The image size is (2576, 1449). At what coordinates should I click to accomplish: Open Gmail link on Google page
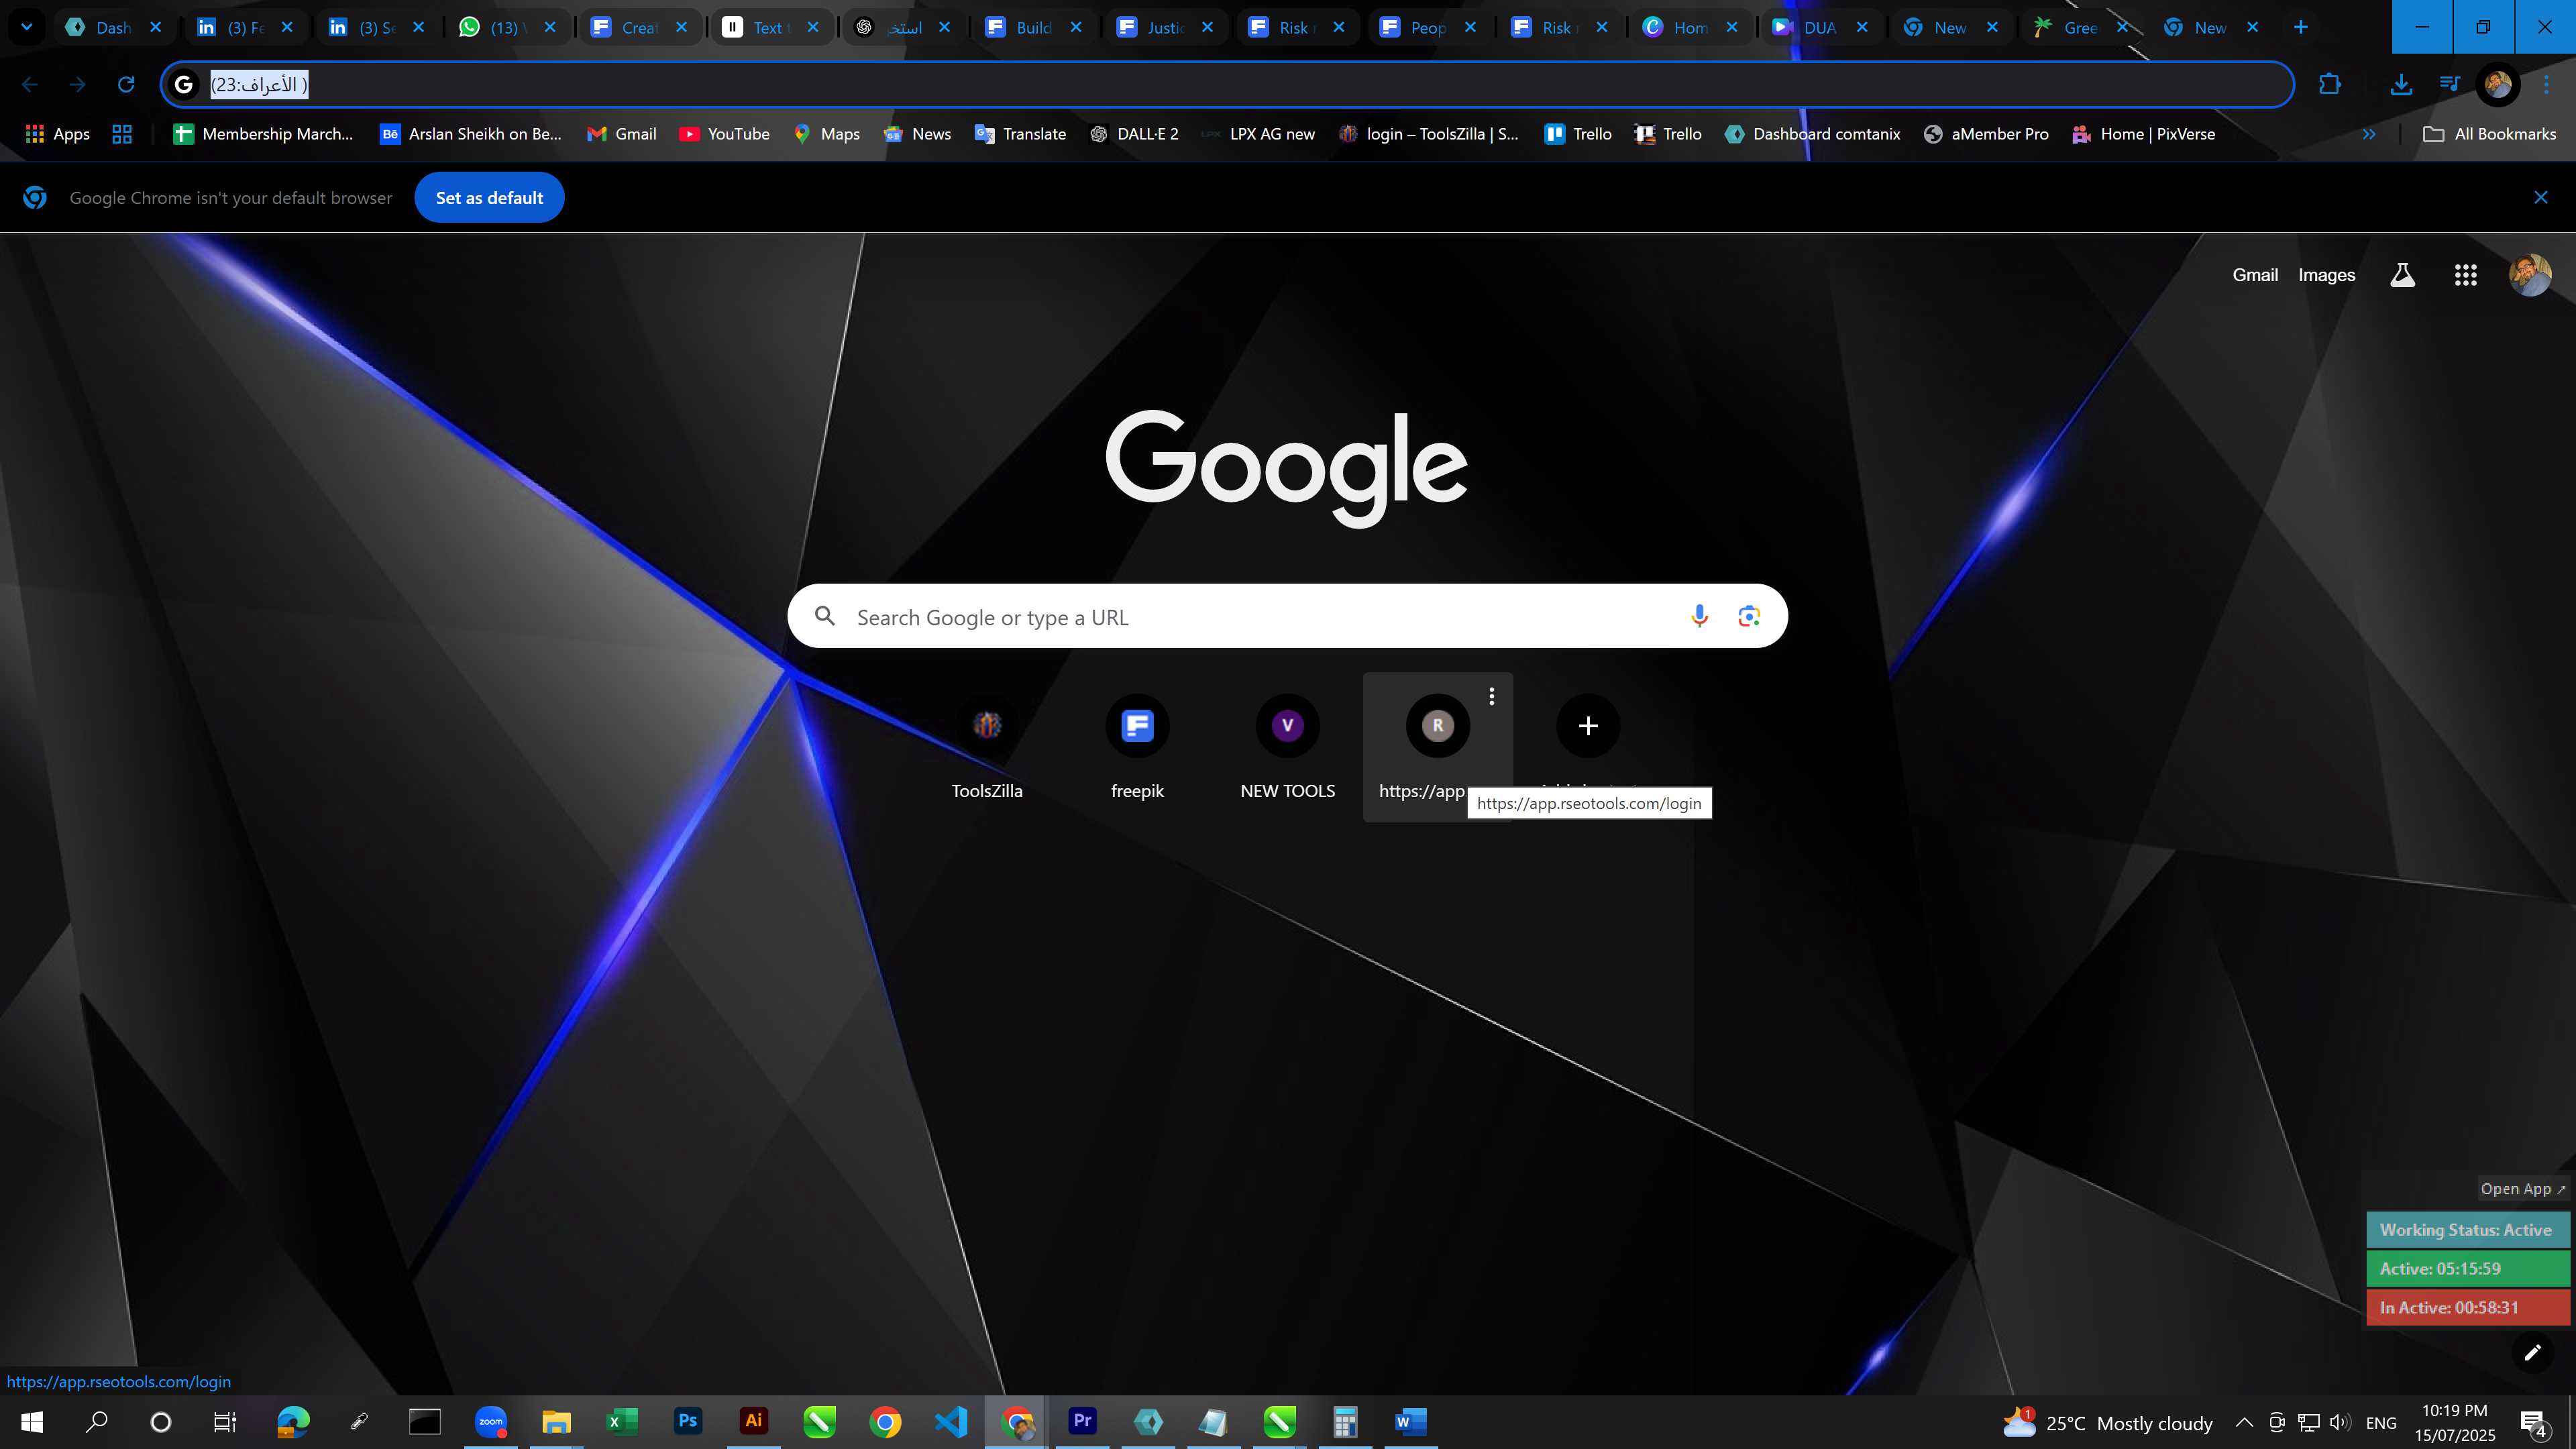[2255, 275]
